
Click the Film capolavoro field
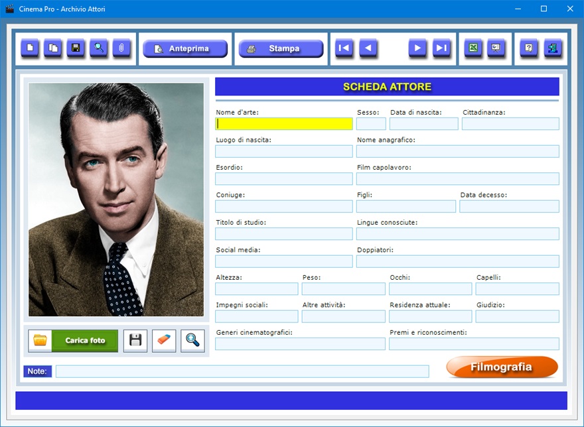click(x=458, y=179)
